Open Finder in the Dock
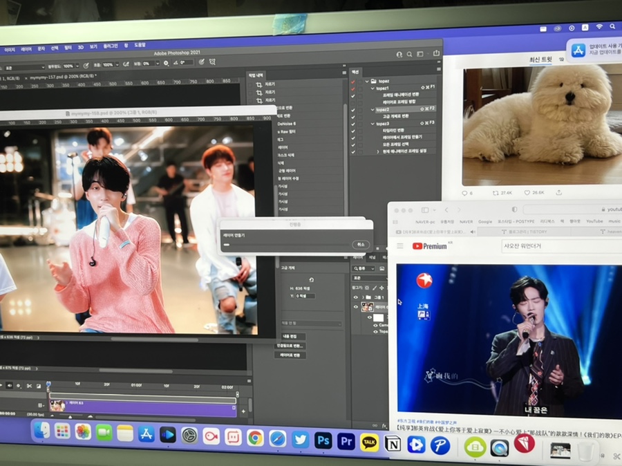 (41, 431)
